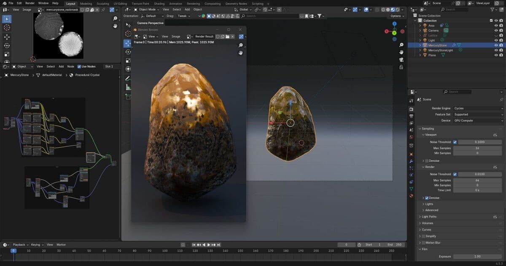Click the Film Exposure slider
506x266 pixels.
477,256
